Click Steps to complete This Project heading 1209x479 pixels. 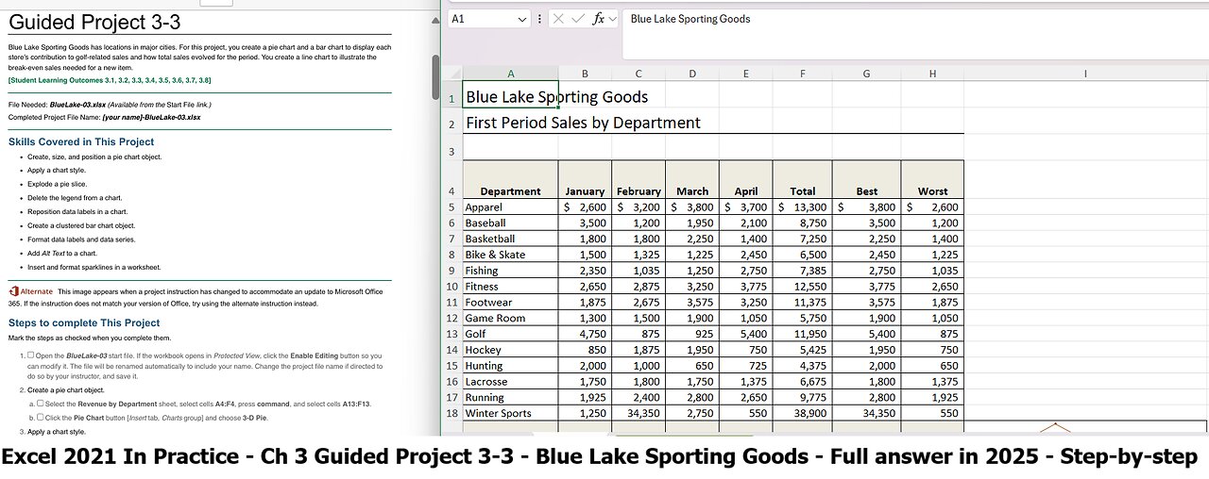[84, 322]
